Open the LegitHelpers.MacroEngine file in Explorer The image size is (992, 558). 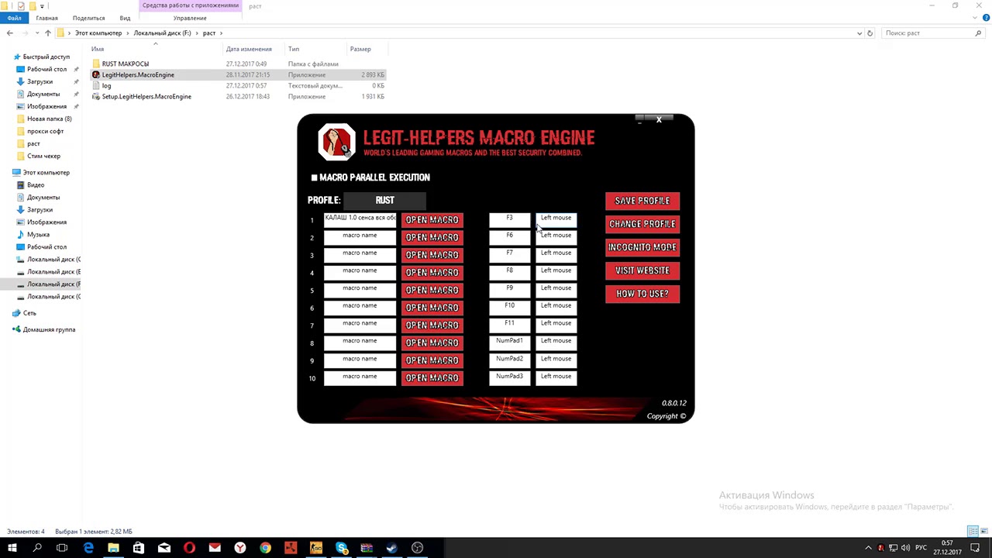138,75
